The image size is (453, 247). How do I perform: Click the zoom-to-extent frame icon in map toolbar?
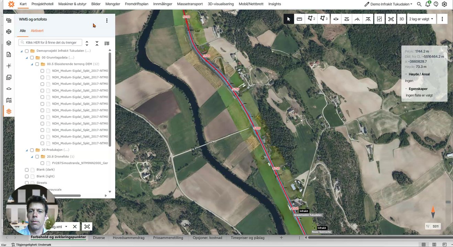pos(391,19)
